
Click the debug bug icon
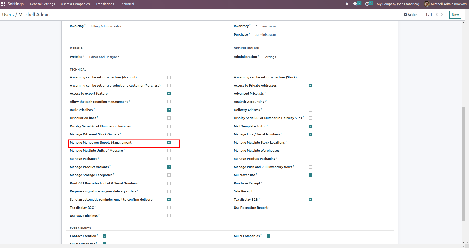347,4
